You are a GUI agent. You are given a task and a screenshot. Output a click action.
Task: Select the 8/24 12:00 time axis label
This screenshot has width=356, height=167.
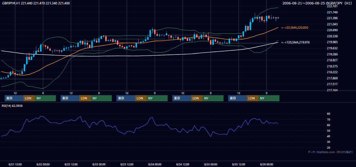coord(183,164)
